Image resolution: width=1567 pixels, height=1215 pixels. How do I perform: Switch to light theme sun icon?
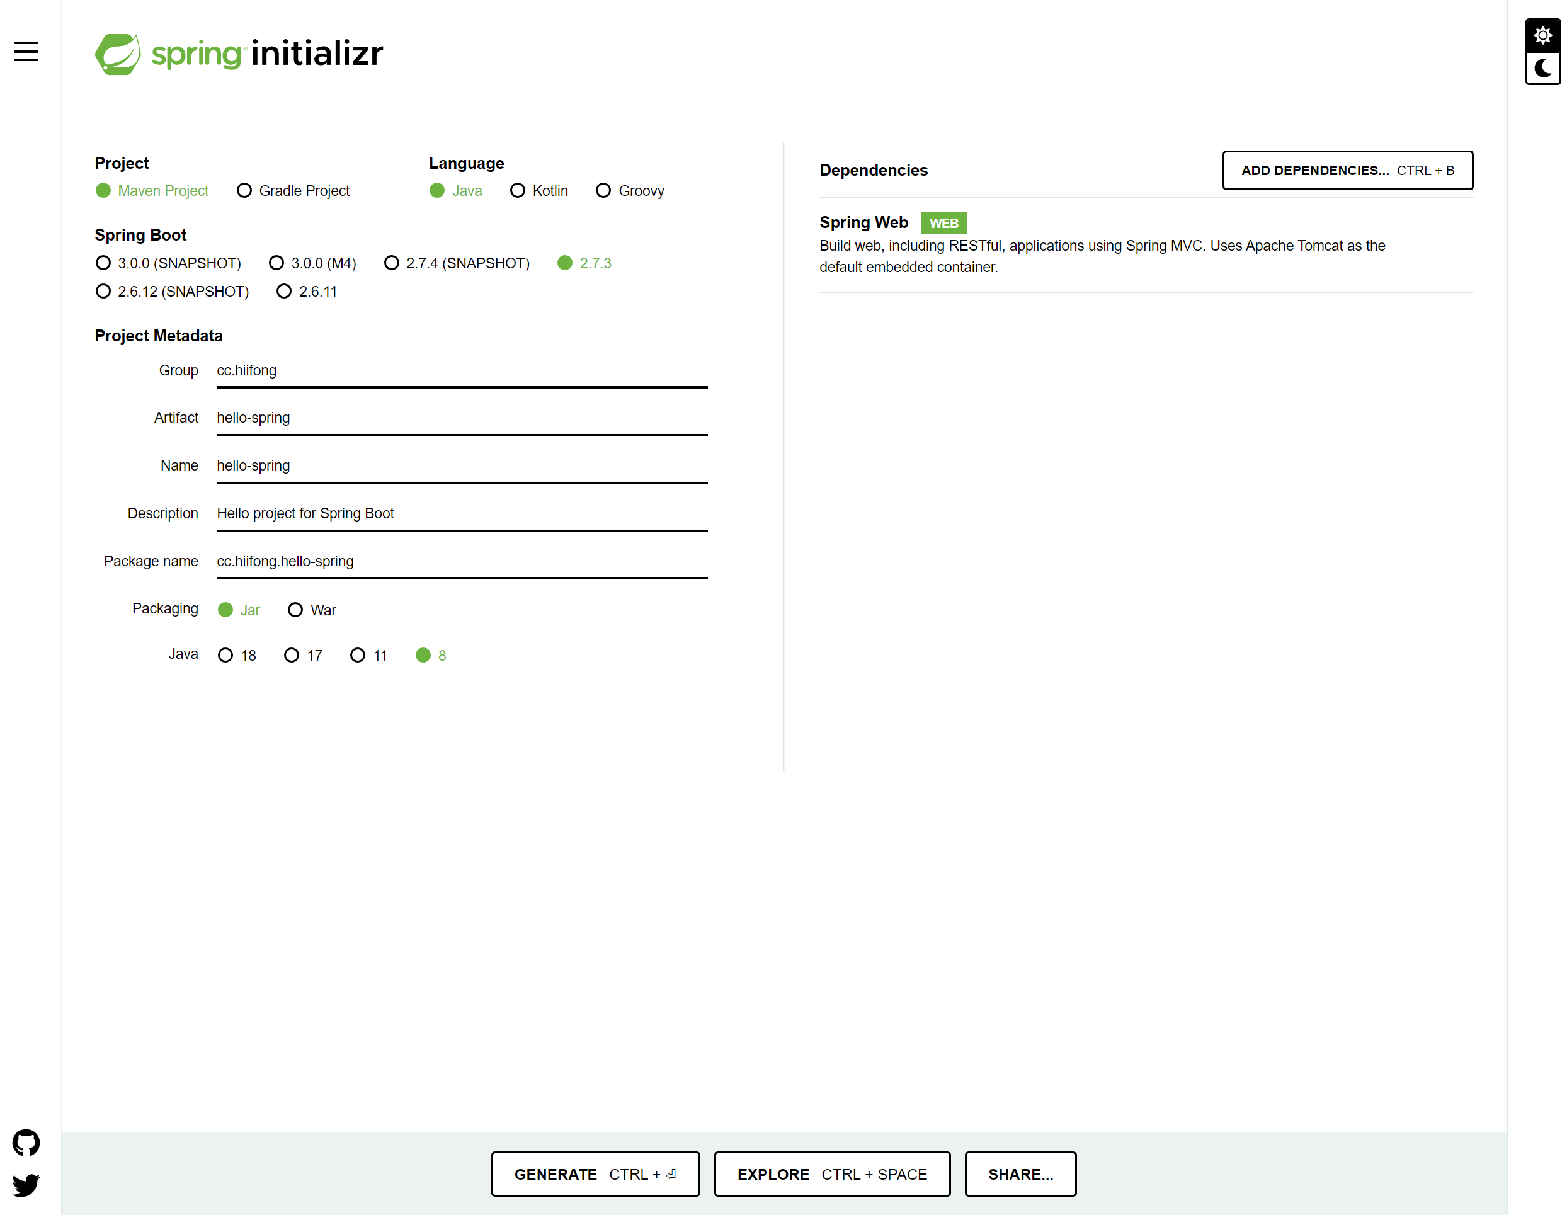pos(1542,35)
